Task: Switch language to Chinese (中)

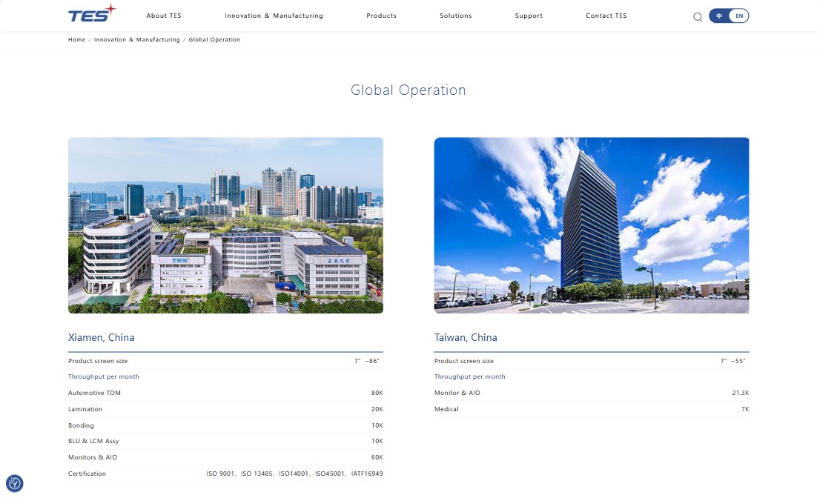Action: pos(719,16)
